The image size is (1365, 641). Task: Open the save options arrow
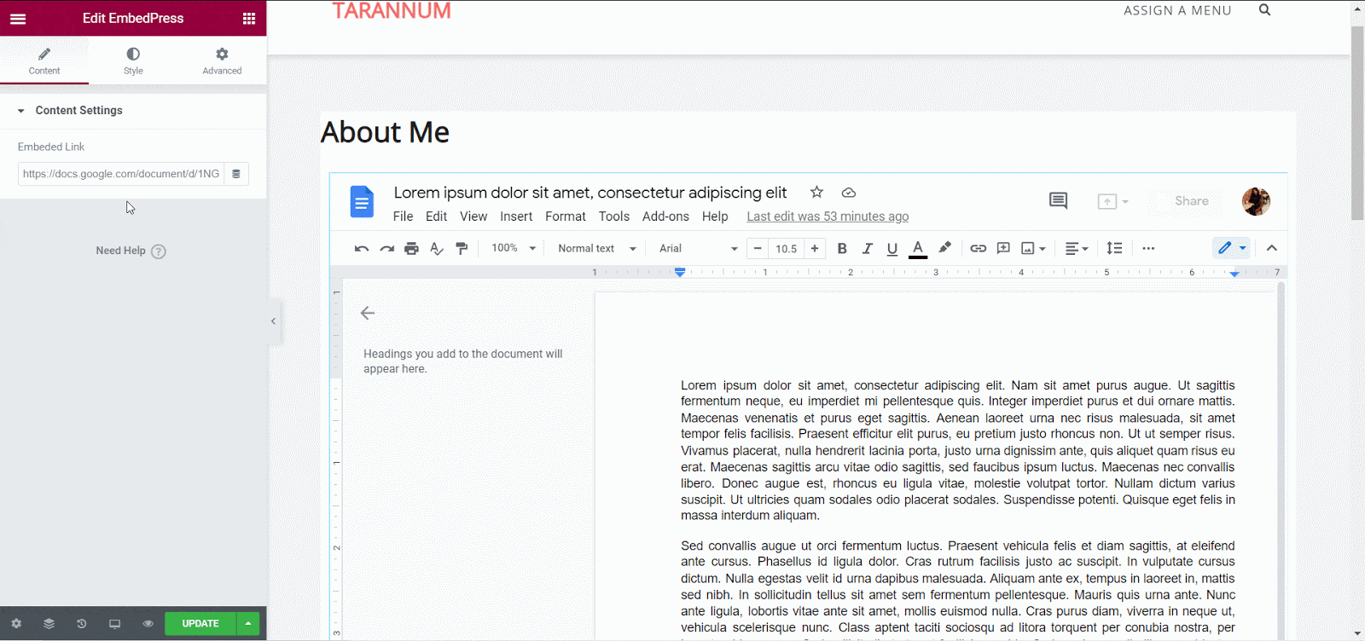[x=248, y=624]
